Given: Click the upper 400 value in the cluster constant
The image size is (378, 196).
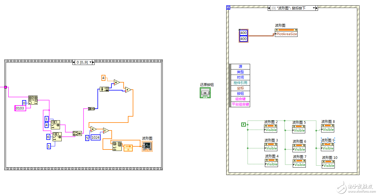Looking at the screenshot, I should (244, 33).
